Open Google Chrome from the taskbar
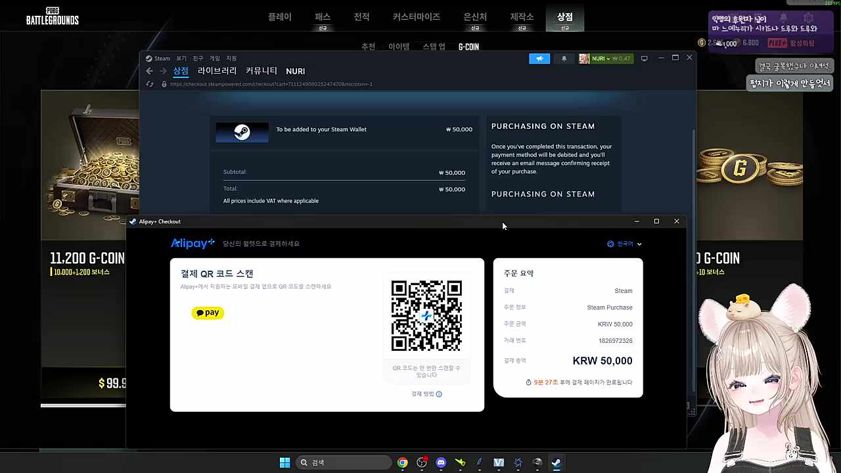This screenshot has width=841, height=473. (402, 462)
